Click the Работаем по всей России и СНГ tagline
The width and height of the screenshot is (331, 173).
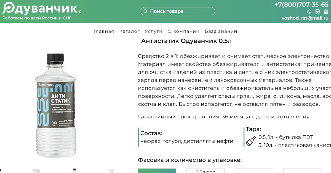click(x=37, y=18)
